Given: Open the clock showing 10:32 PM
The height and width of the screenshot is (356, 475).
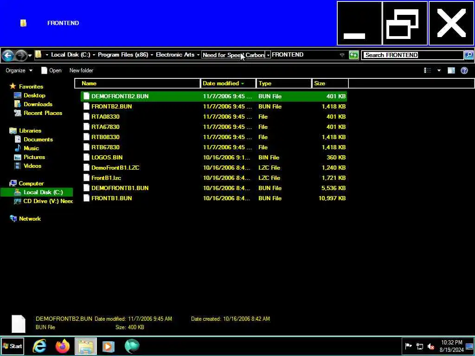Looking at the screenshot, I should point(451,346).
